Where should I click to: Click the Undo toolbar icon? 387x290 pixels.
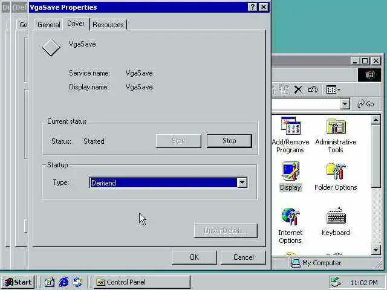coord(313,89)
